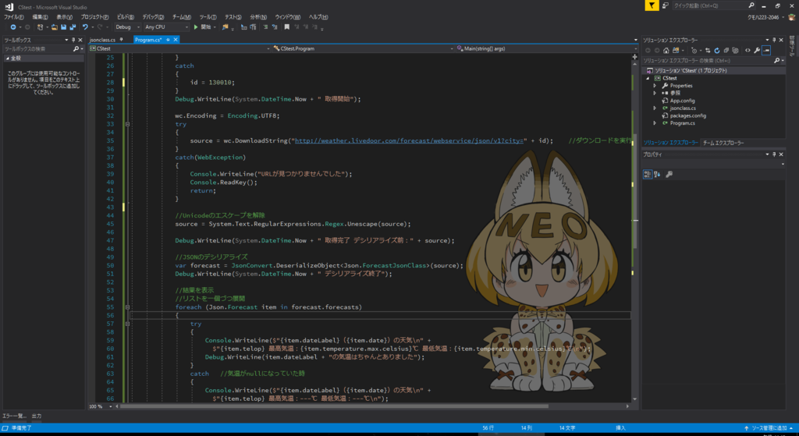Switch to the jsonclass.cs tab
This screenshot has width=799, height=436.
pyautogui.click(x=102, y=40)
